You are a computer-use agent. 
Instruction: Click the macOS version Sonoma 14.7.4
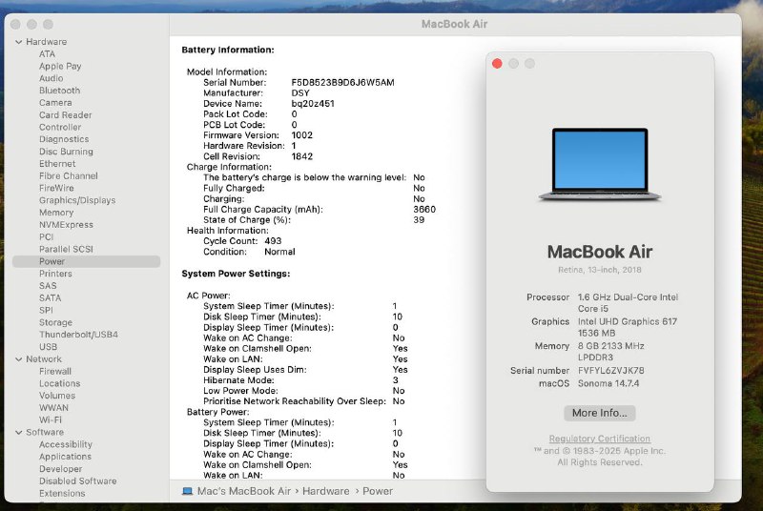(608, 383)
